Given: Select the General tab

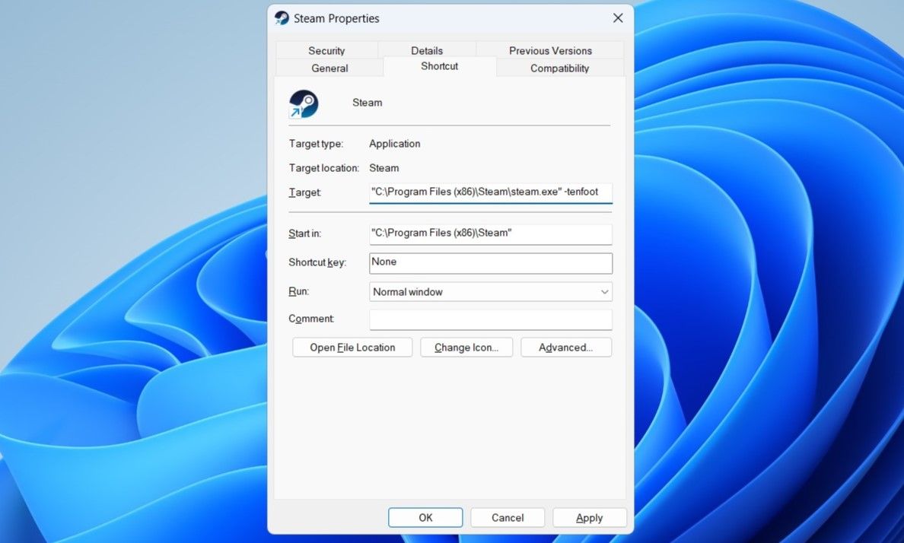Looking at the screenshot, I should coord(329,68).
